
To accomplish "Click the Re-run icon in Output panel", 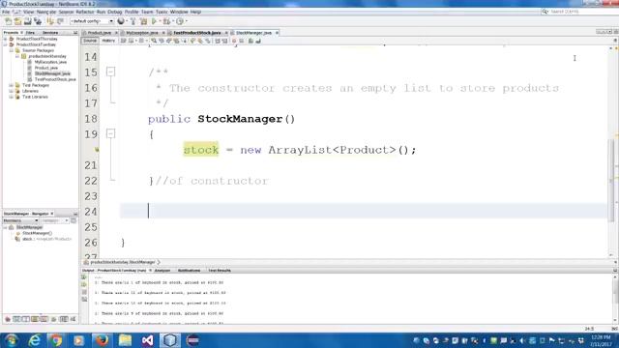I will click(x=84, y=277).
